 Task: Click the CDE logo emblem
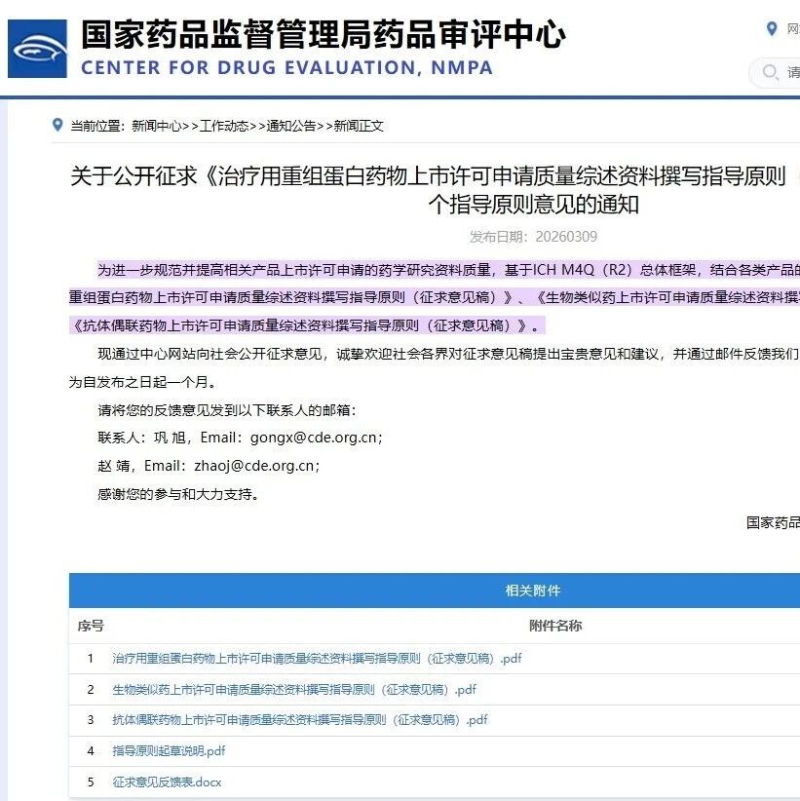click(x=37, y=49)
